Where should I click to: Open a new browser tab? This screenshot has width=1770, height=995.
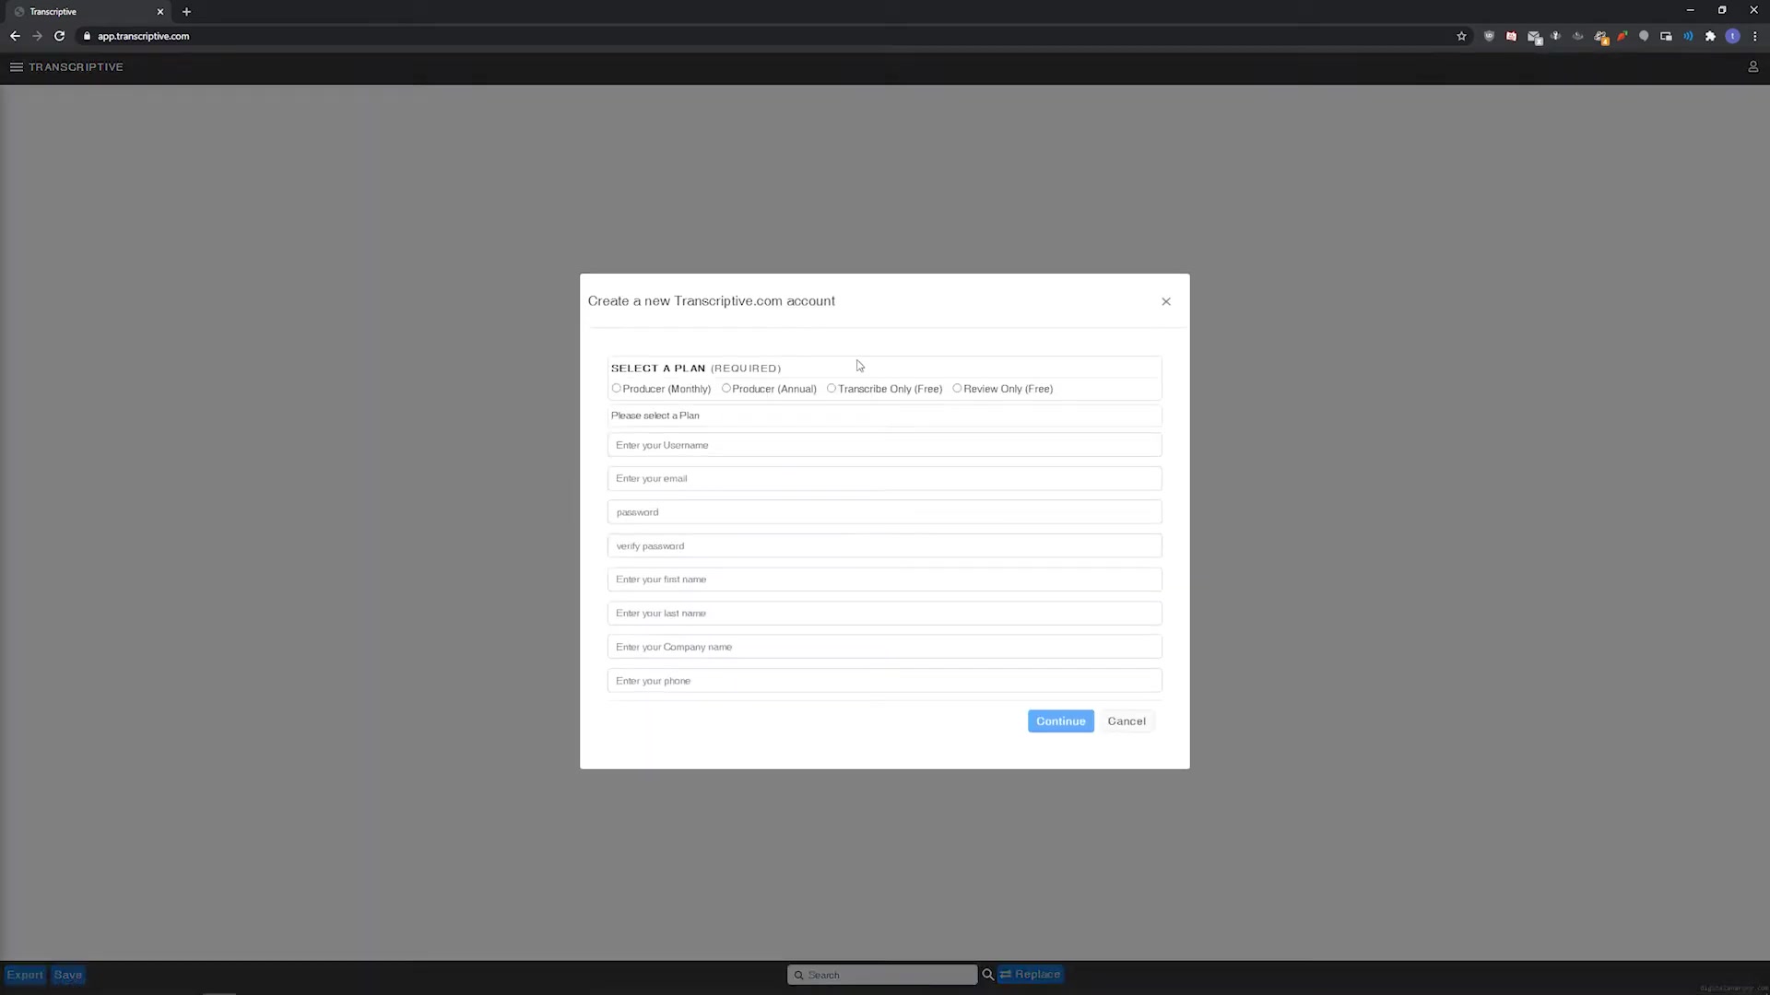(x=186, y=12)
